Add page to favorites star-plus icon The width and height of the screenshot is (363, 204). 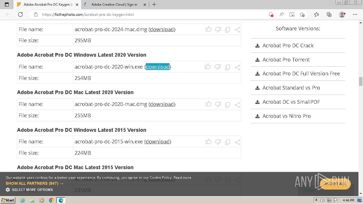pos(302,14)
